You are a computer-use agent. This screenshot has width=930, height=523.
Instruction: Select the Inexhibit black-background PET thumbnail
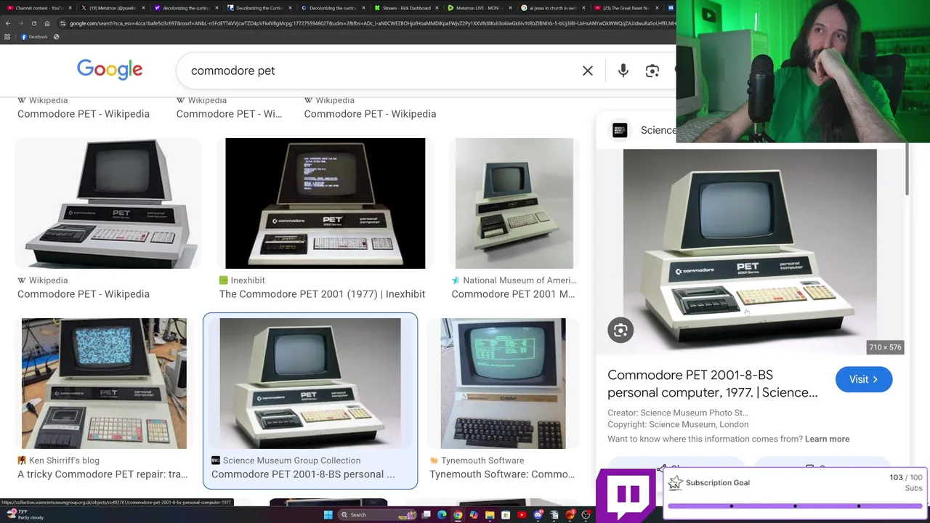pos(325,203)
